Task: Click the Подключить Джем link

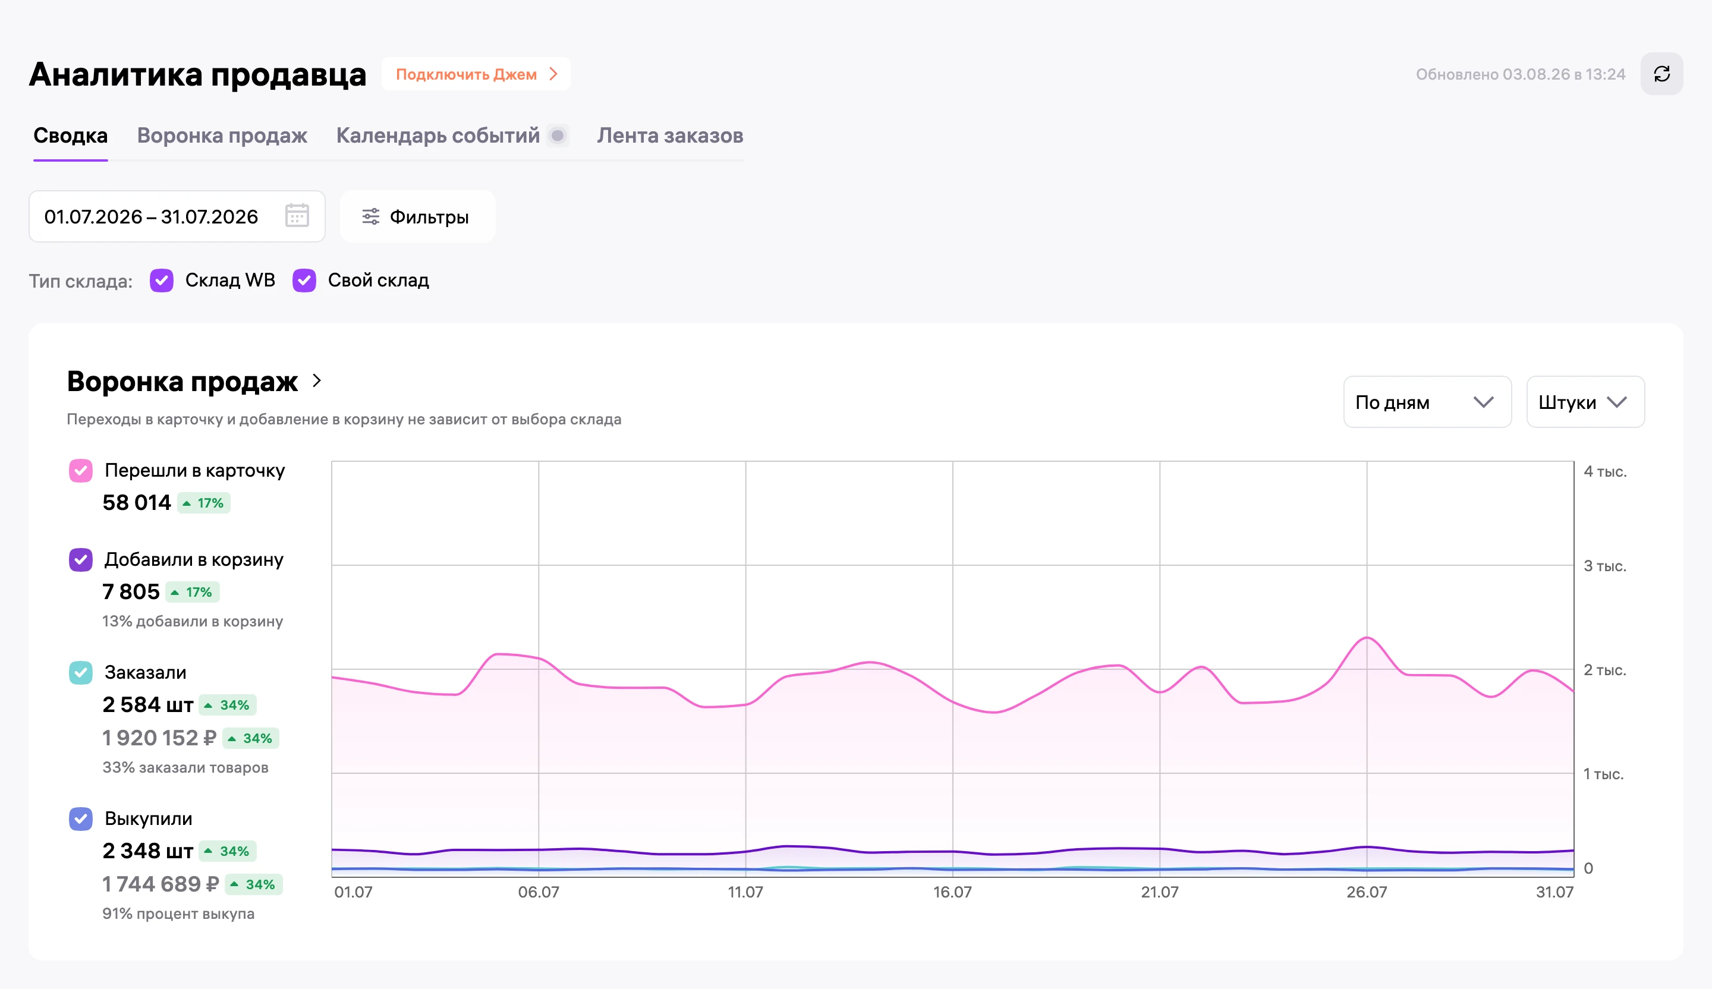Action: click(476, 74)
